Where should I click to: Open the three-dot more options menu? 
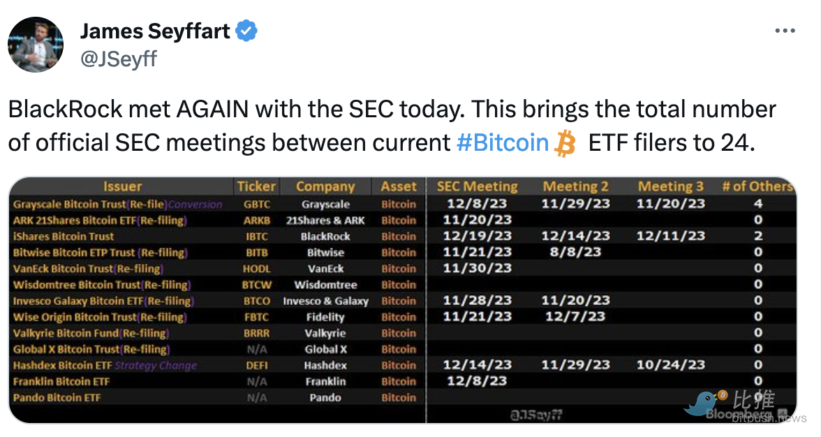tap(785, 31)
